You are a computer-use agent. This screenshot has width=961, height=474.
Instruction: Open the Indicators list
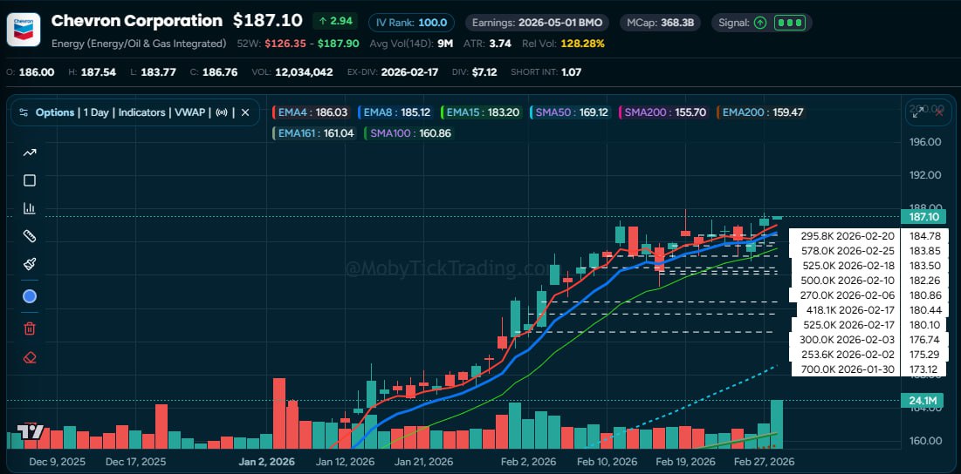click(141, 112)
